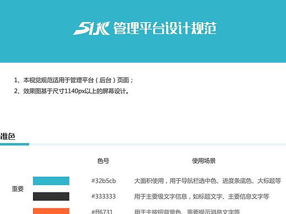Click the 使用场景 column header
This screenshot has height=214, width=286.
pos(204,161)
